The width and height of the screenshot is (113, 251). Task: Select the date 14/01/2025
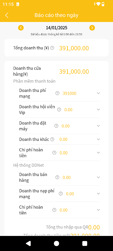56,28
